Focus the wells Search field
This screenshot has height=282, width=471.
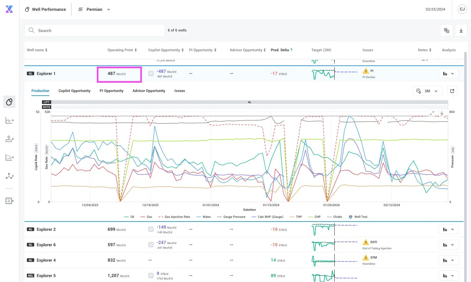click(95, 31)
